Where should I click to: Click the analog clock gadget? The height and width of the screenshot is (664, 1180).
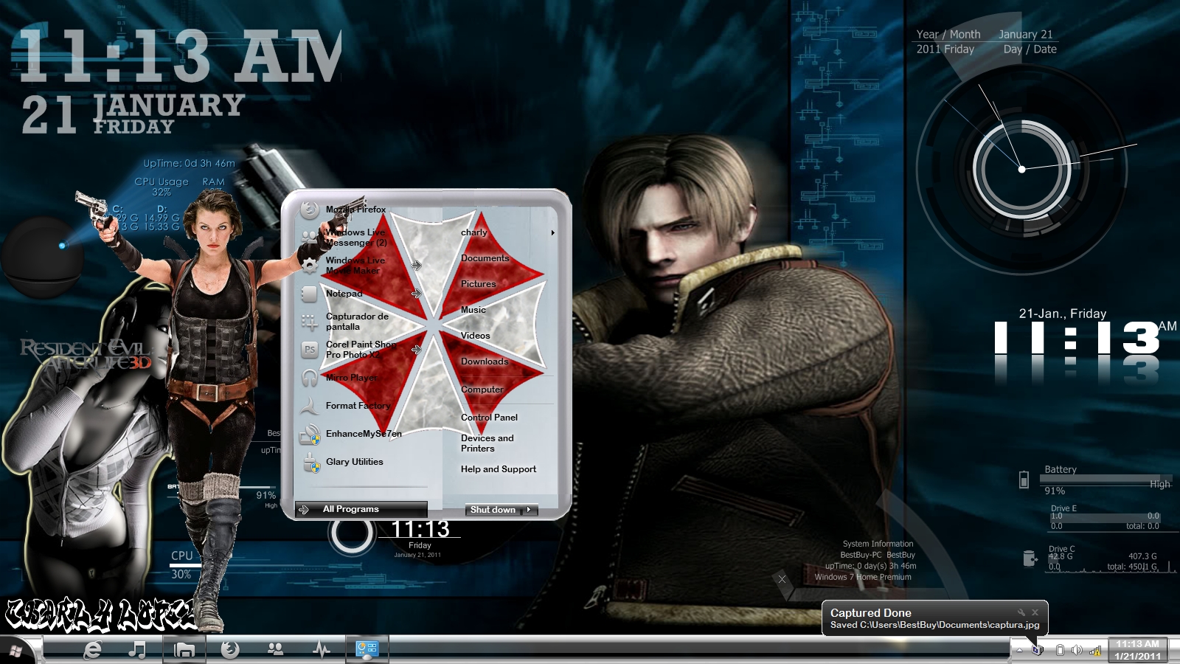click(1021, 170)
